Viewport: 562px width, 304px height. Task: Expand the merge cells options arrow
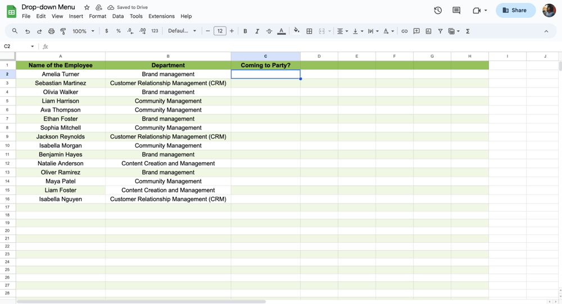329,31
